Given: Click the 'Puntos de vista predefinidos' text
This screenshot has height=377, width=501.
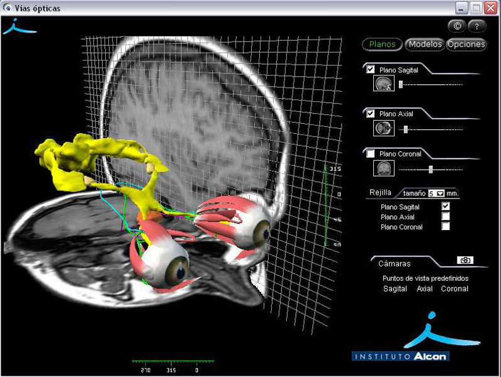Looking at the screenshot, I should tap(425, 278).
